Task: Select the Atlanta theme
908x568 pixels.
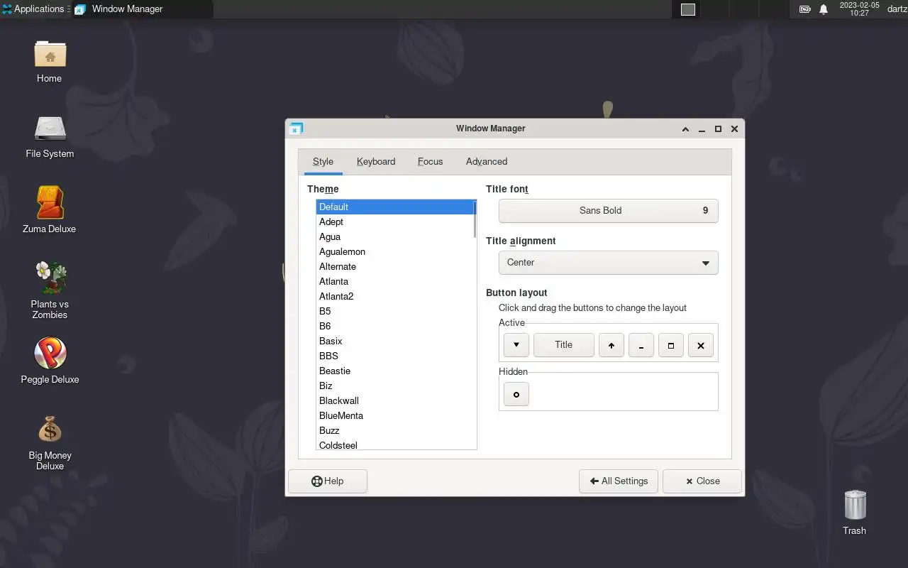Action: click(394, 282)
